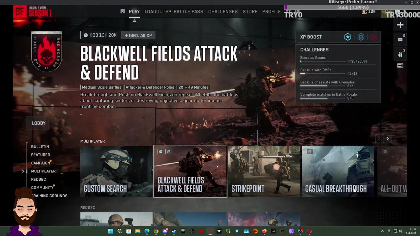Screen dimensions: 420x236
Task: Select the grey-blue hexagon XP boost icon
Action: pos(361,37)
